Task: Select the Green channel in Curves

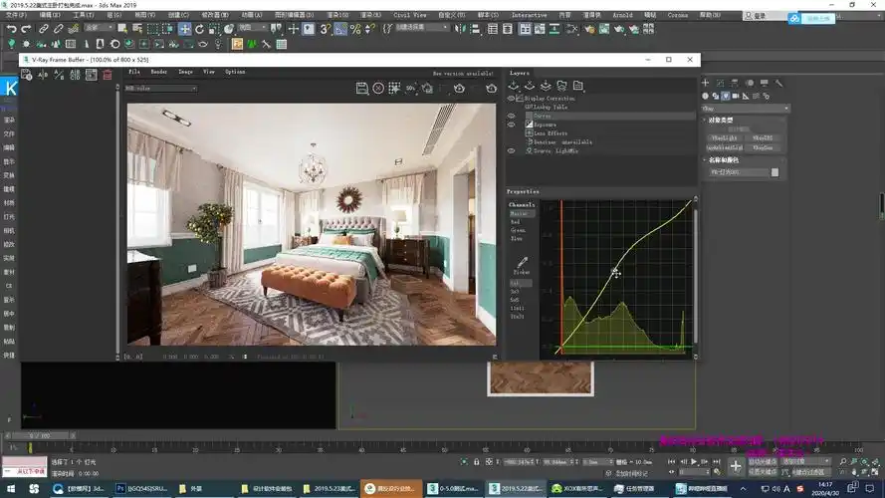Action: [518, 230]
